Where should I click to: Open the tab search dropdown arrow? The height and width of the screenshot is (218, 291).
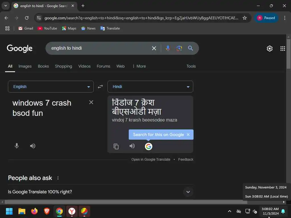(x=6, y=6)
